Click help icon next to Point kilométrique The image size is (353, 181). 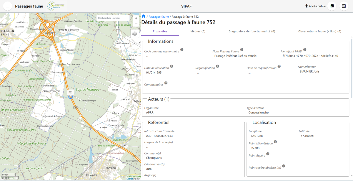coord(275,142)
